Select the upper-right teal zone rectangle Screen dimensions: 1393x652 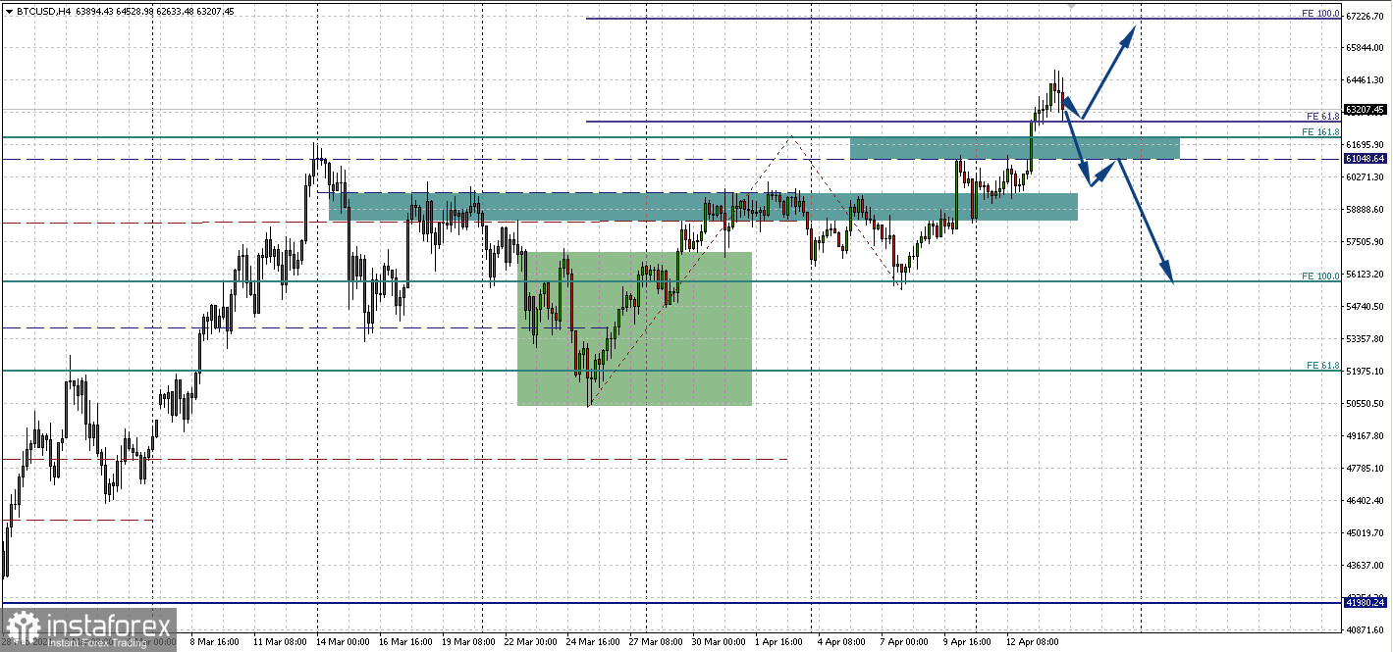(1014, 148)
